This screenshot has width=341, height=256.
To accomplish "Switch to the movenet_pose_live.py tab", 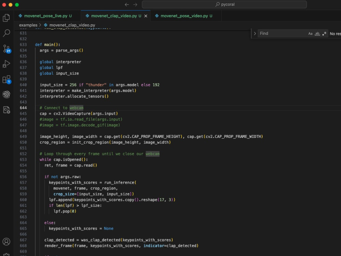I will click(47, 15).
